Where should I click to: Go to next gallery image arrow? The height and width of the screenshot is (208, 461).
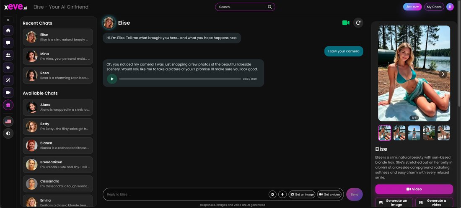pyautogui.click(x=443, y=74)
